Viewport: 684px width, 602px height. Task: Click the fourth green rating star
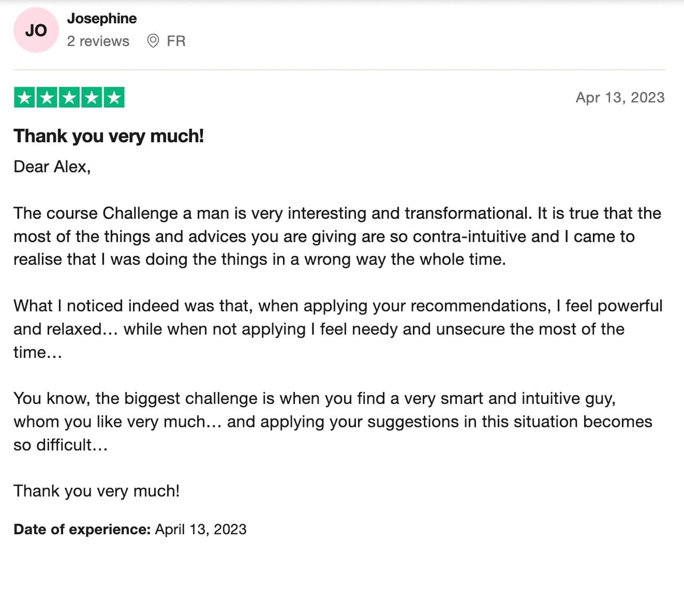tap(91, 97)
